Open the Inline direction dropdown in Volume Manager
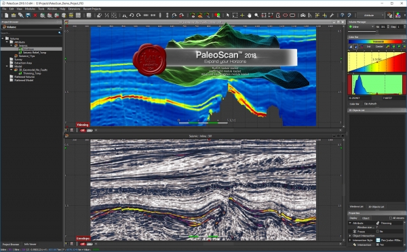Screen dimensions: 407x252 [x=361, y=26]
